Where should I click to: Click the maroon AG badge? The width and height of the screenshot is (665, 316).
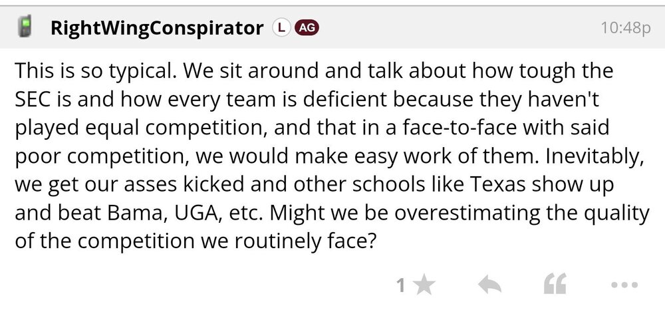point(306,28)
